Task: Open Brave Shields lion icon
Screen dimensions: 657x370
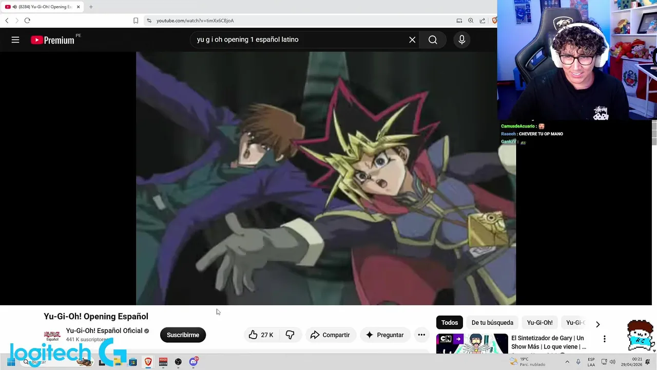Action: pos(494,21)
